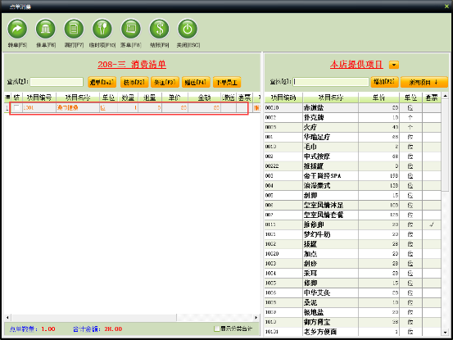Tick the checkbox on the 1301 order row
453x340 pixels.
pos(16,108)
